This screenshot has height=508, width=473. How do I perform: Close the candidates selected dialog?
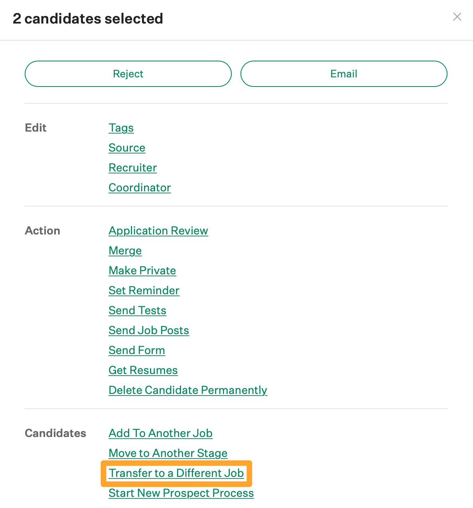[x=457, y=17]
